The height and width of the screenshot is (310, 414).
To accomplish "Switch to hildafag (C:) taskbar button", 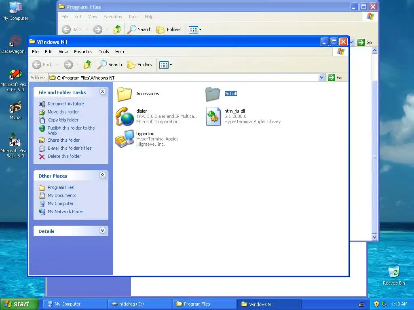I will point(139,304).
